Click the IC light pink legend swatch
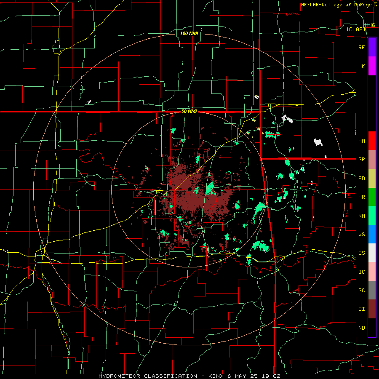 372,272
